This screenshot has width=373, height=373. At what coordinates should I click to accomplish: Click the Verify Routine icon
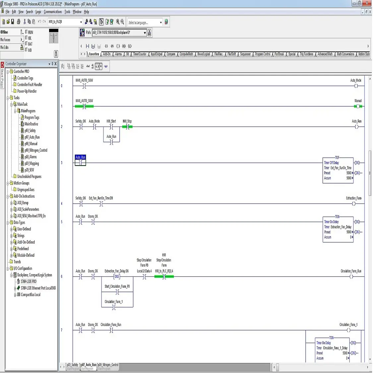(x=107, y=22)
